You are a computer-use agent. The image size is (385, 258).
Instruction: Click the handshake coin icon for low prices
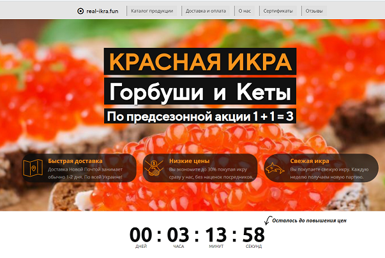tap(154, 168)
